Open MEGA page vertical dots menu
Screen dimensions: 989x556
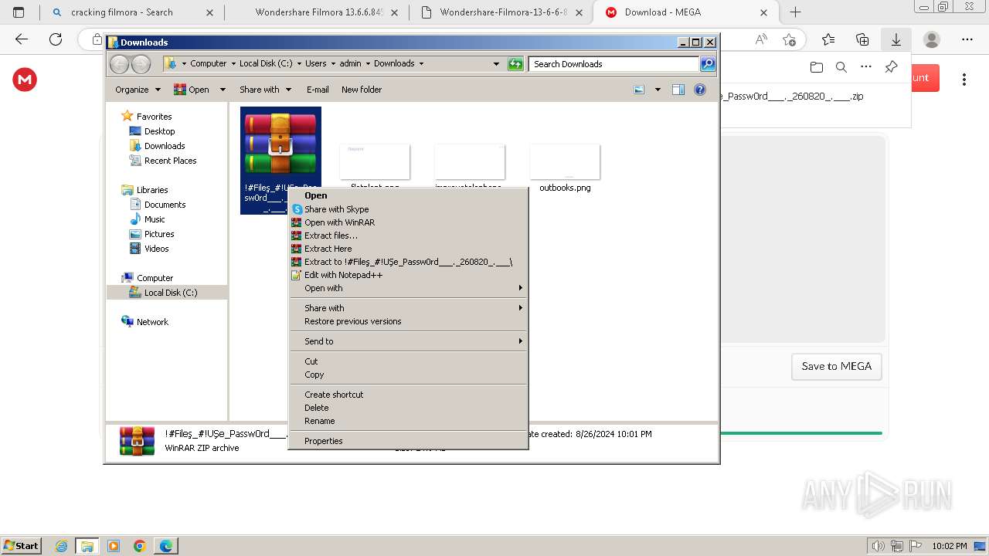[x=964, y=80]
